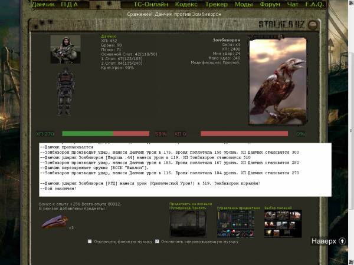Screen dimensions: 354x265
Task: Click the armor suit figure image
Action: tap(65, 92)
